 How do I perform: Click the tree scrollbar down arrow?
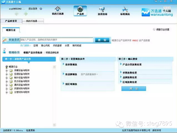[54, 125]
